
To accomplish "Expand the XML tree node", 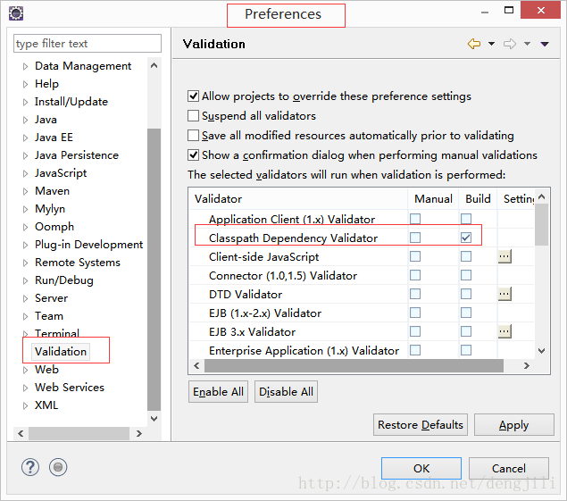I will (25, 405).
